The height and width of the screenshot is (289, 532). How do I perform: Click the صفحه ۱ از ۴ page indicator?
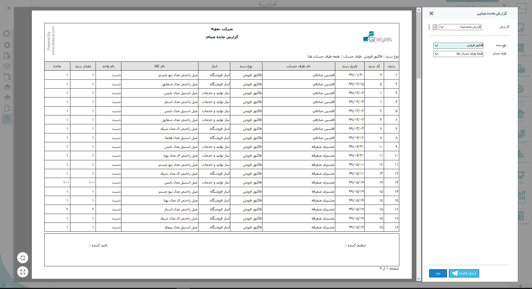point(389,269)
